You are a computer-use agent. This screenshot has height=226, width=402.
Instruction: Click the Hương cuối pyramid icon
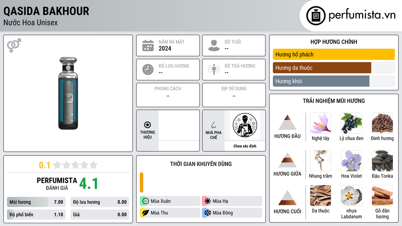tap(287, 198)
